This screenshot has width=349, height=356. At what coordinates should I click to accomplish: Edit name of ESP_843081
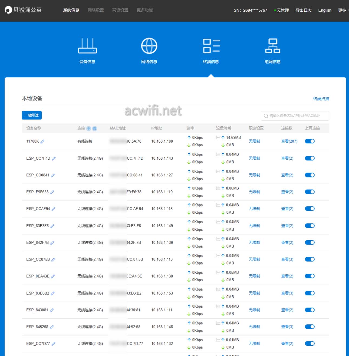coord(52,310)
